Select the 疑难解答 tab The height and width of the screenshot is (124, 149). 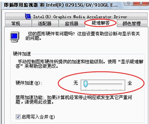point(101,23)
